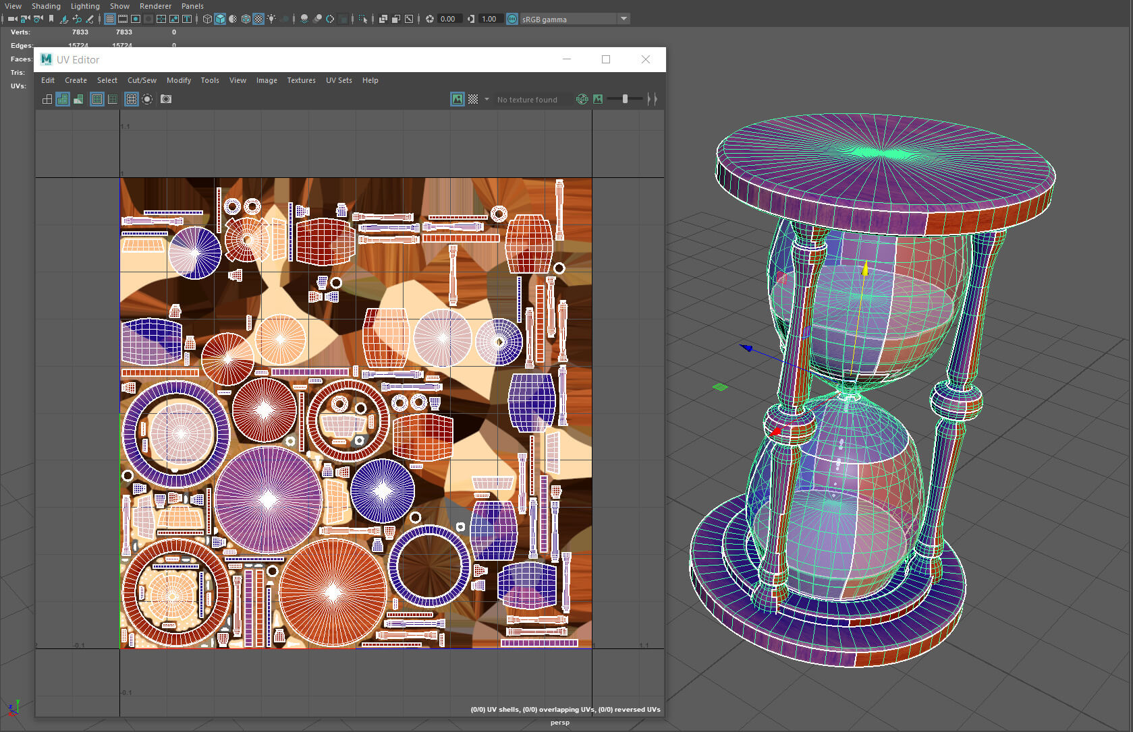The height and width of the screenshot is (732, 1133).
Task: Click the UV distortion icon in UV Editor
Action: point(78,99)
